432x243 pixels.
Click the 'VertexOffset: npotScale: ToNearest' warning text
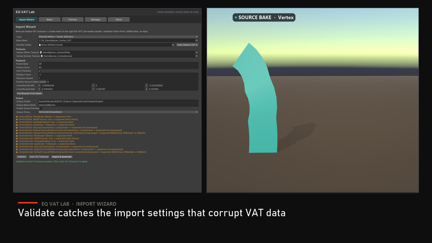click(x=46, y=125)
